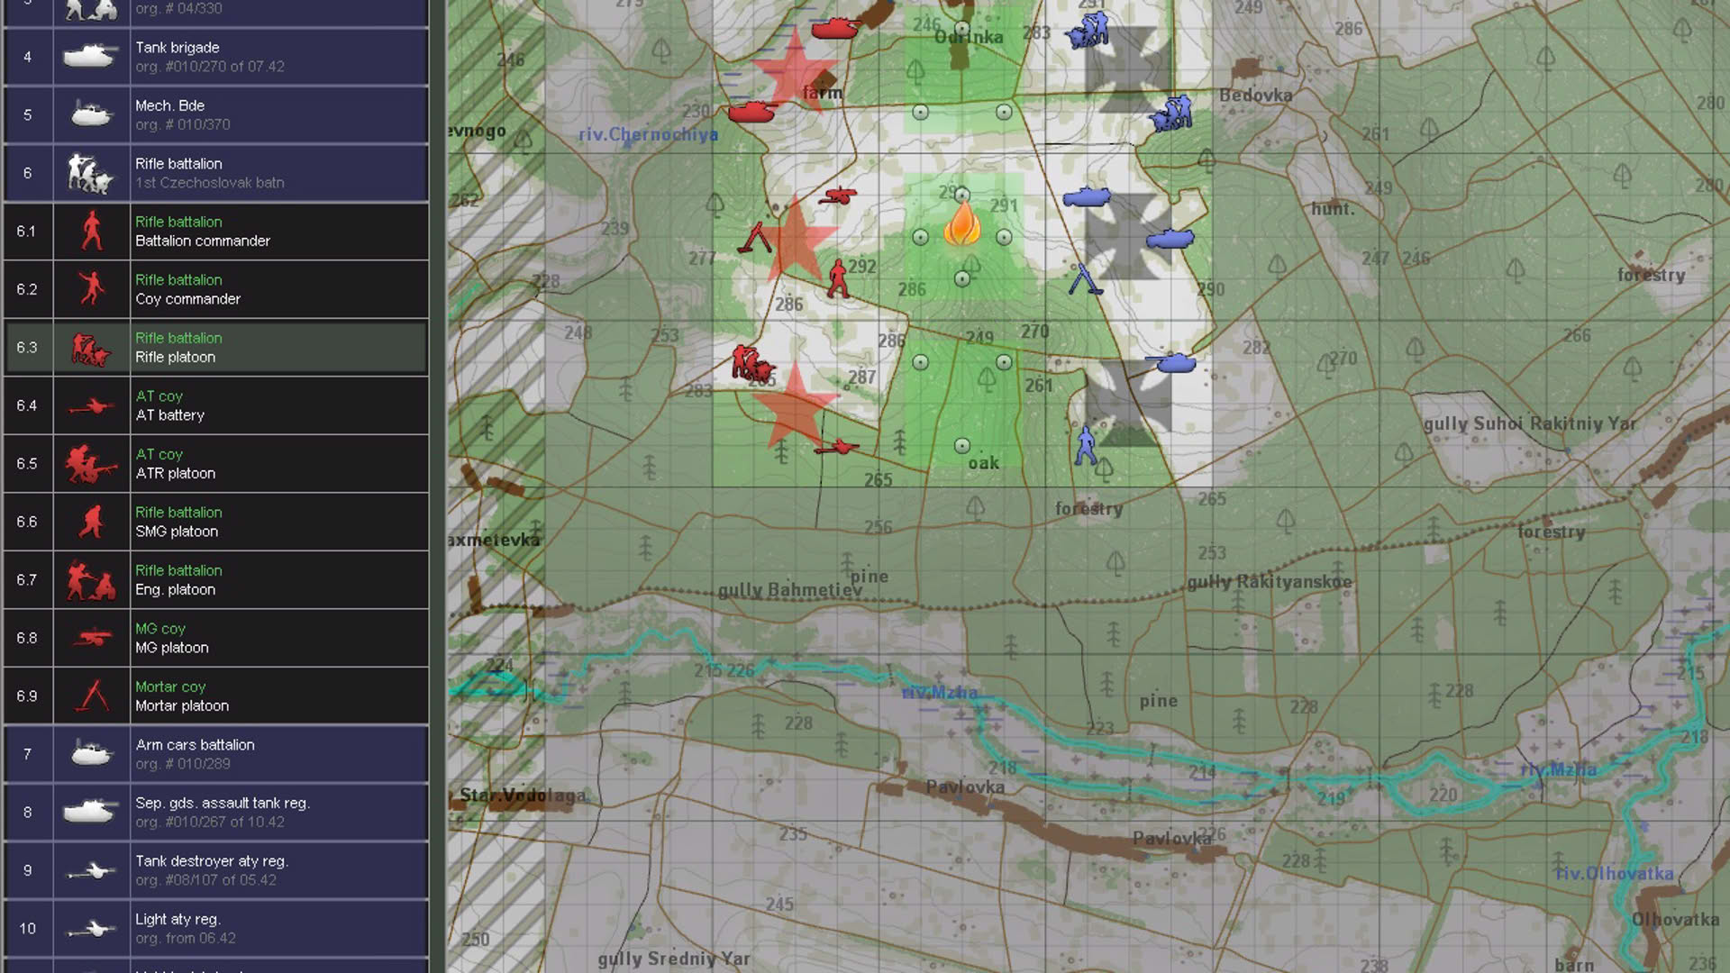
Task: Select Tank brigade row number 4
Action: [x=216, y=57]
